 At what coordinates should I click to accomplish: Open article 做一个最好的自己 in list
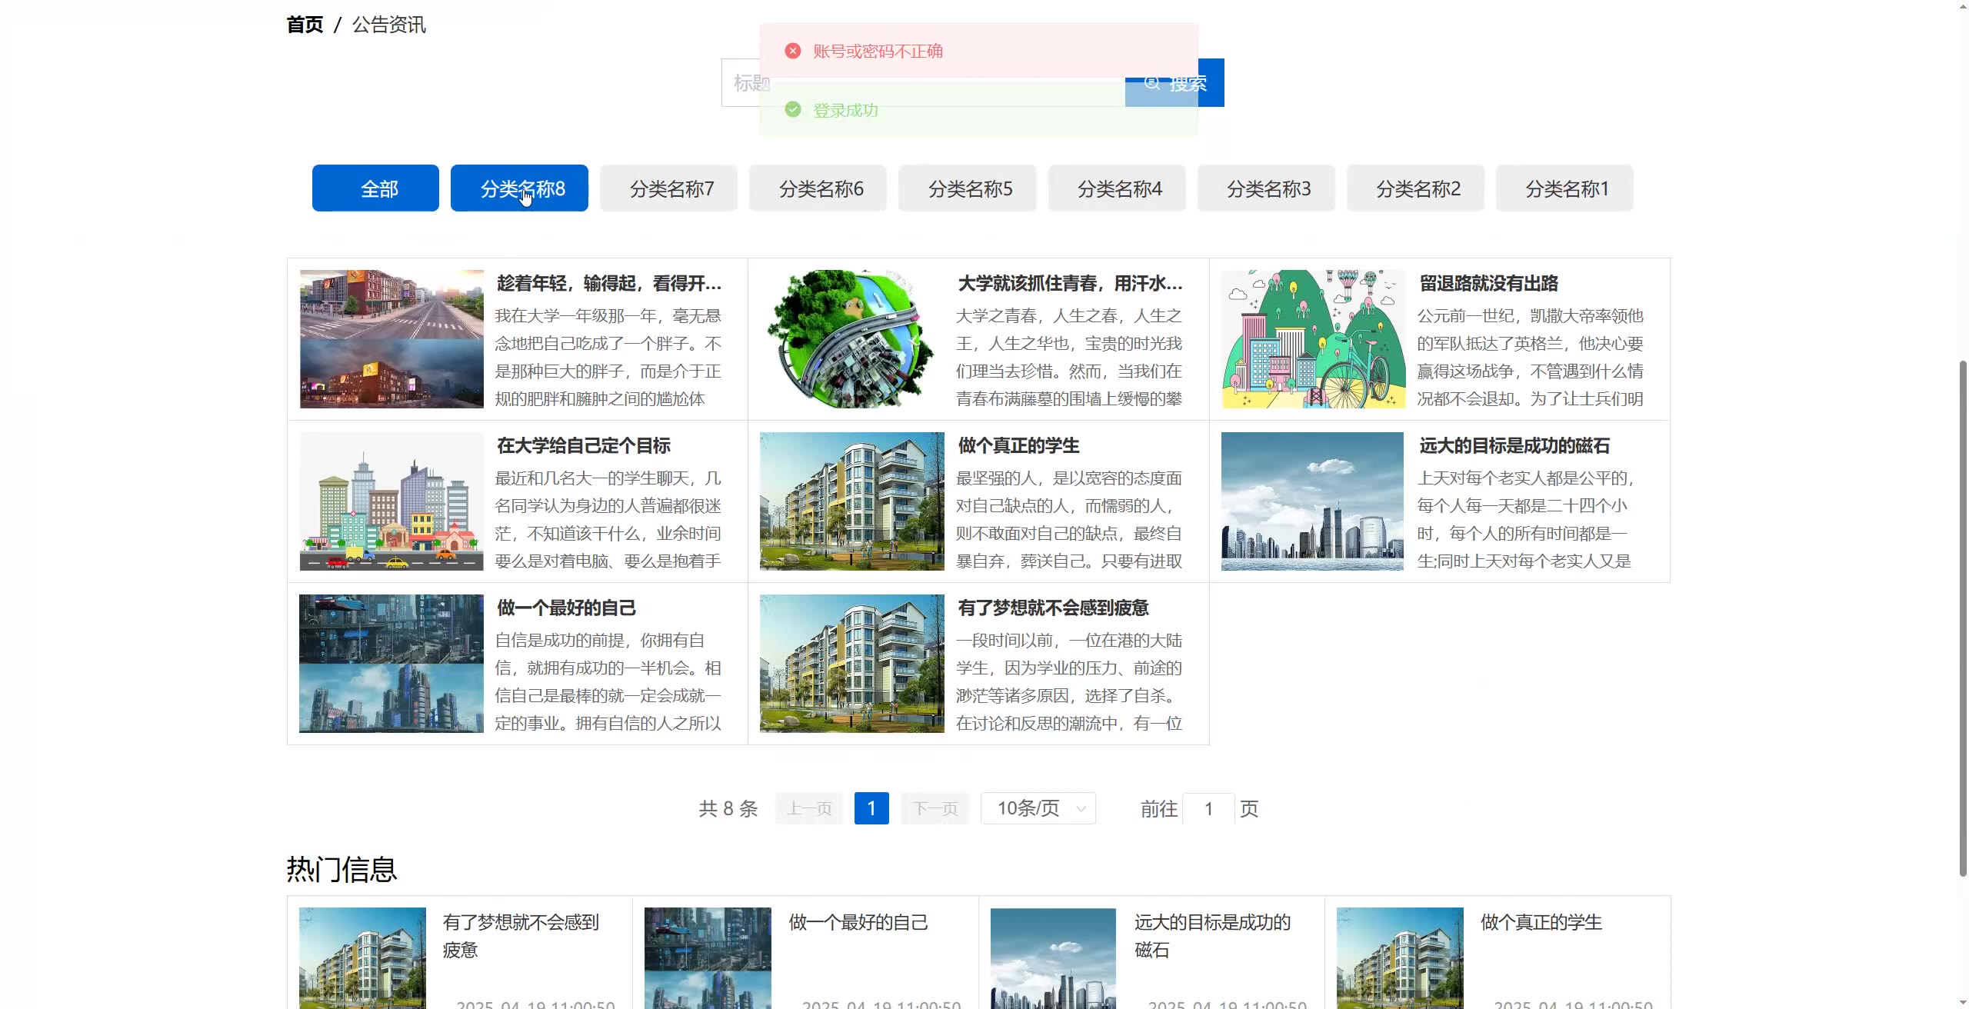tap(566, 608)
